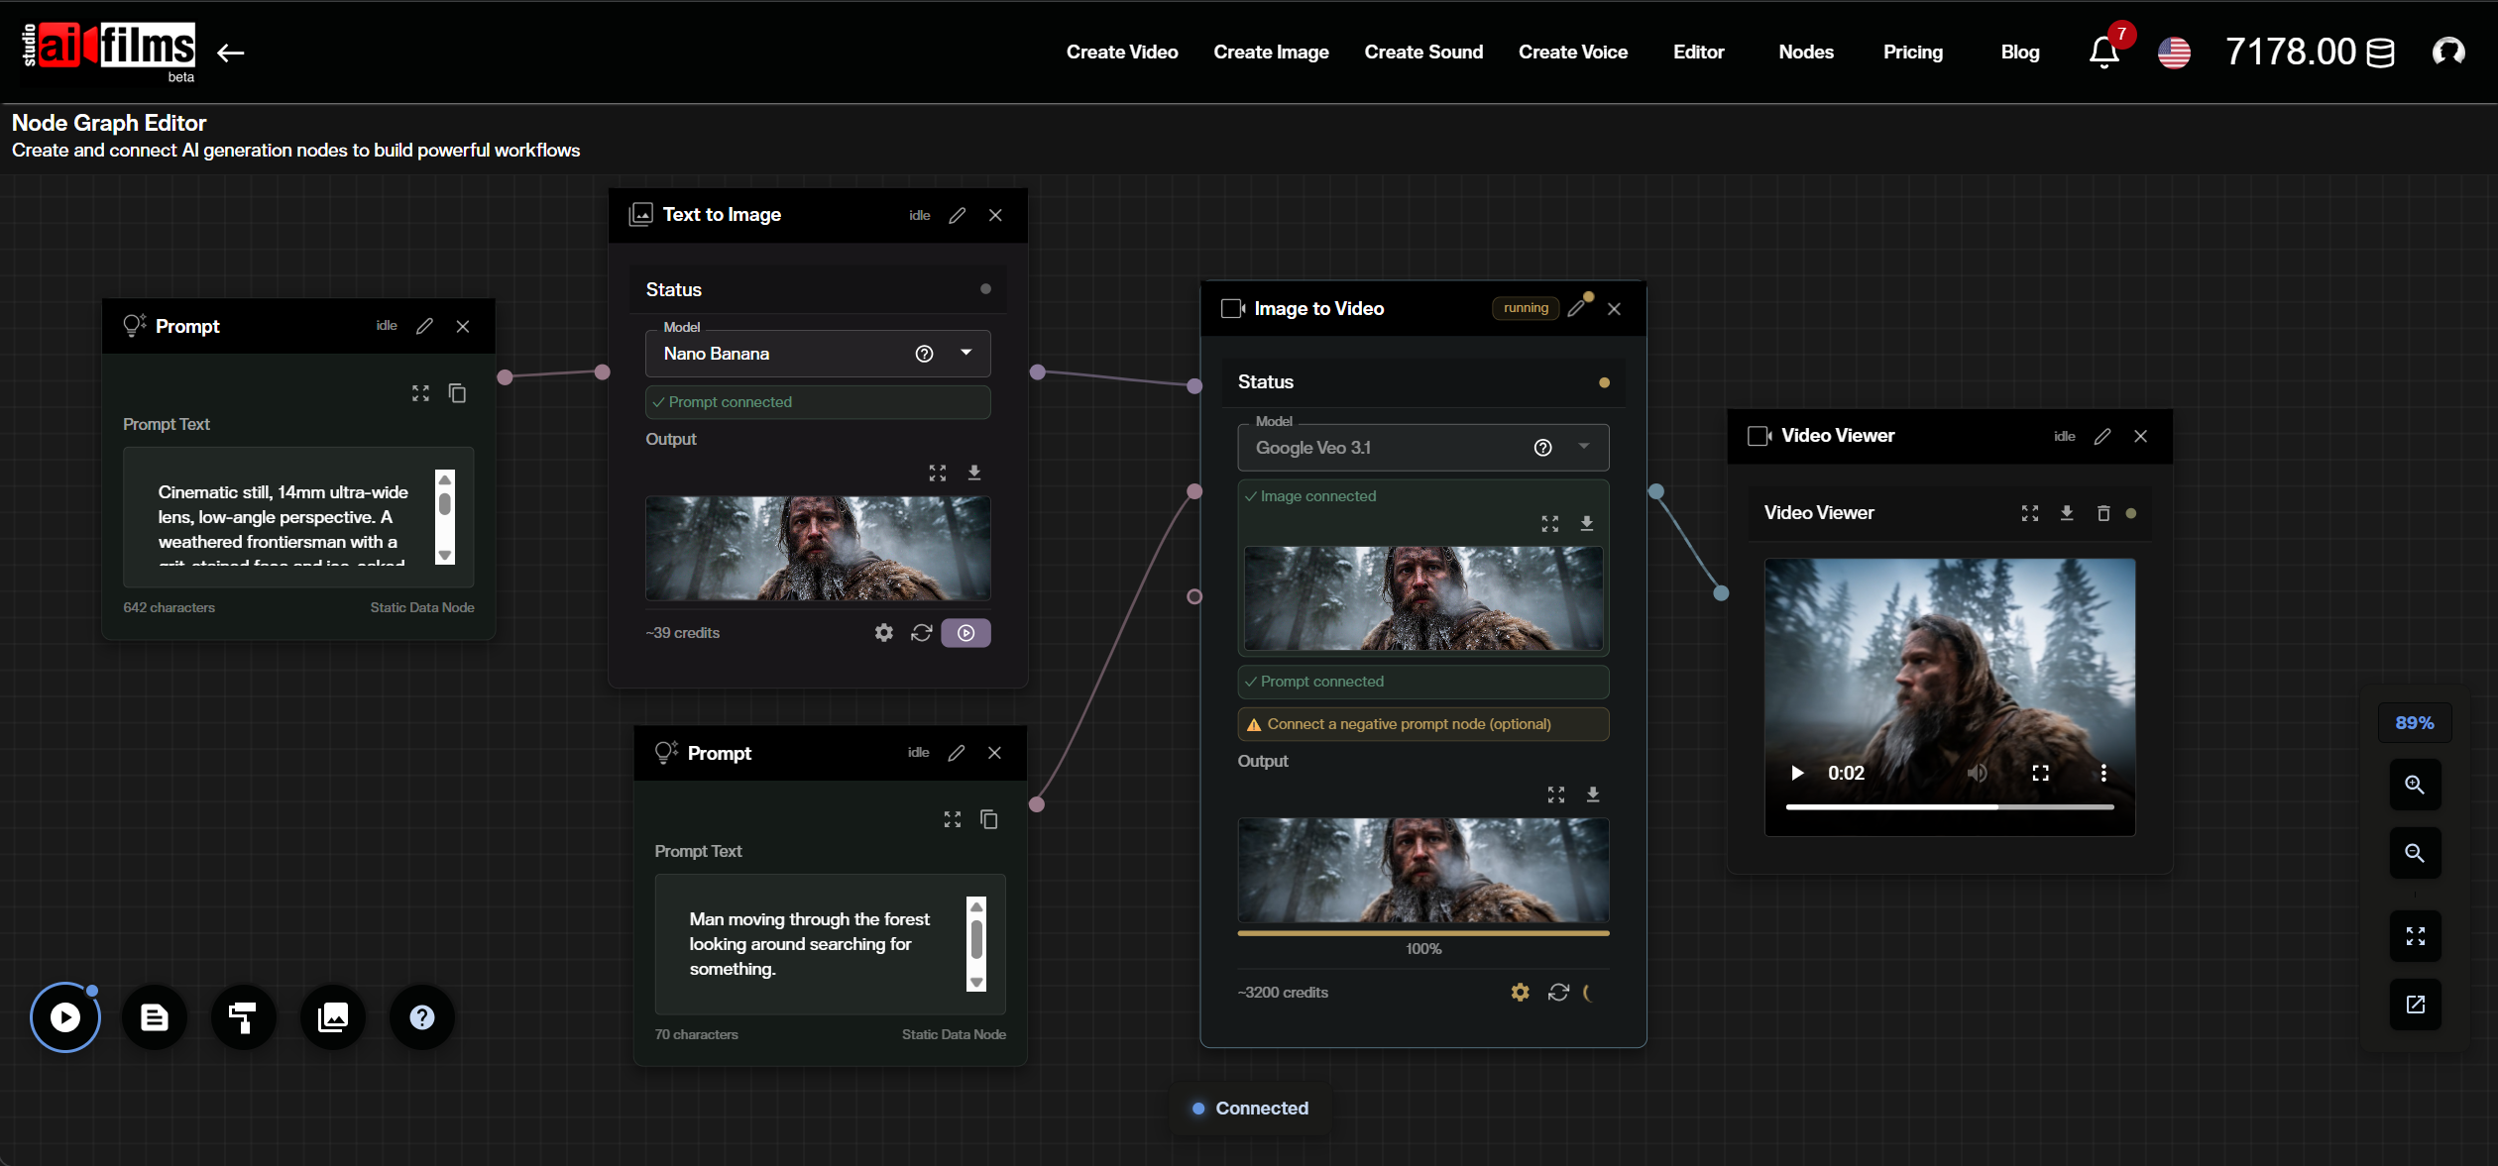Refresh the Image to Video node output
This screenshot has width=2498, height=1166.
1558,992
